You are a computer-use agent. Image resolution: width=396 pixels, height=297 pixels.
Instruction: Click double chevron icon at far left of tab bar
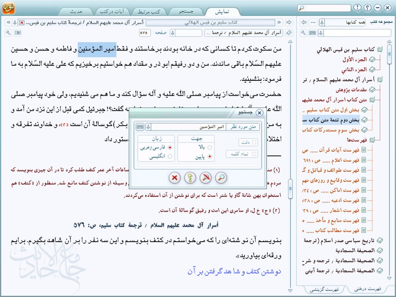(9, 22)
